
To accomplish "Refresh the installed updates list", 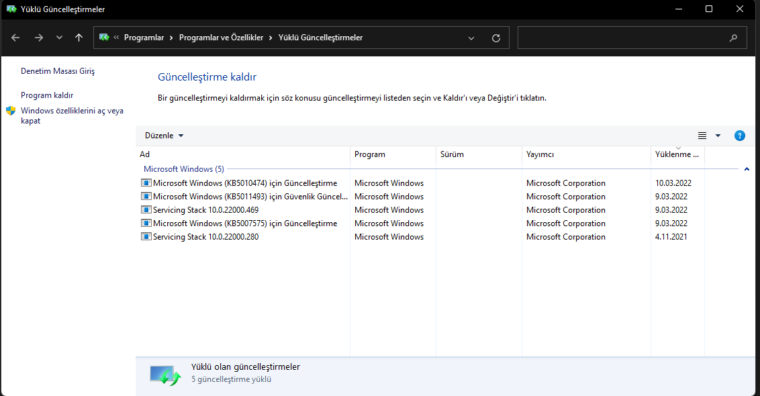I will click(496, 38).
